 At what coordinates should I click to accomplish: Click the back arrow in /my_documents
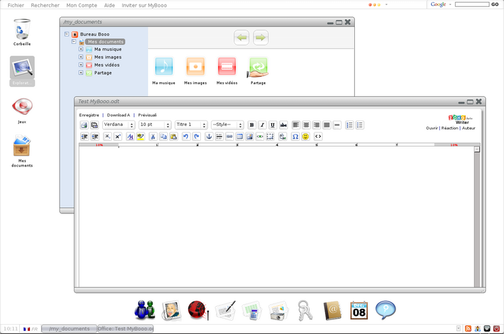(241, 38)
